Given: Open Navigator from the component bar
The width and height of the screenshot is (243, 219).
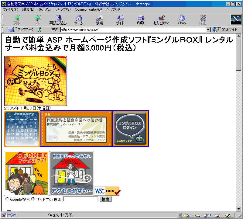Looking at the screenshot, I should (187, 215).
